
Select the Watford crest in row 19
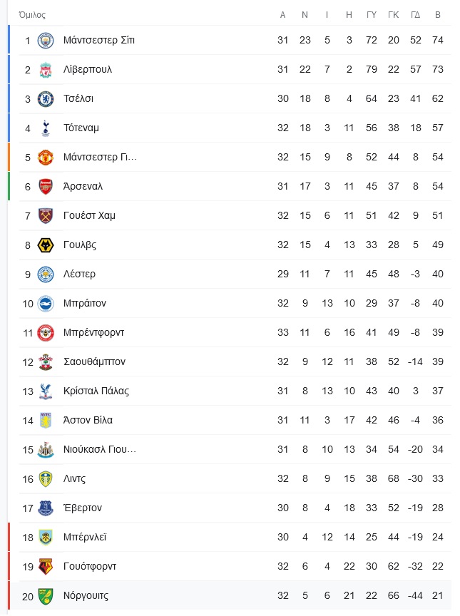(46, 567)
